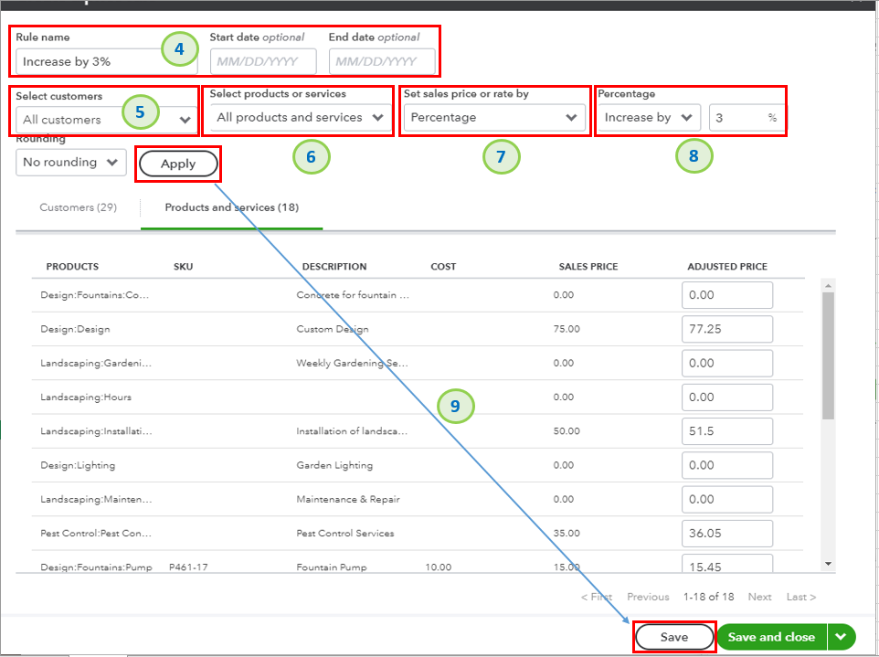Viewport: 879px width, 657px height.
Task: Click Maintenance & Repair description
Action: 348,500
